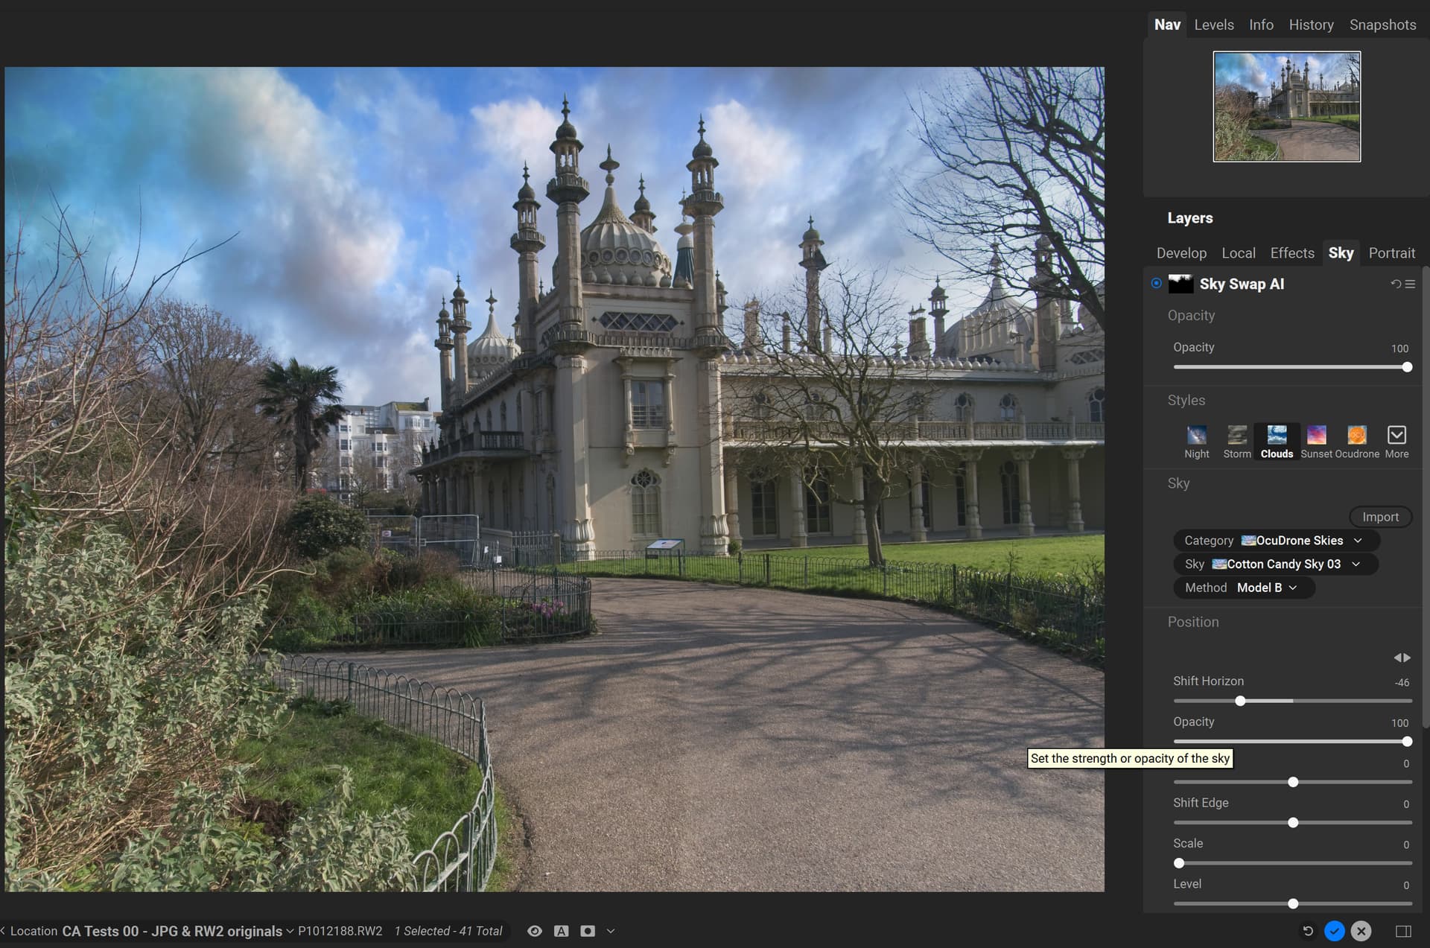Click the navigator preview thumbnail
The image size is (1430, 948).
pyautogui.click(x=1286, y=106)
